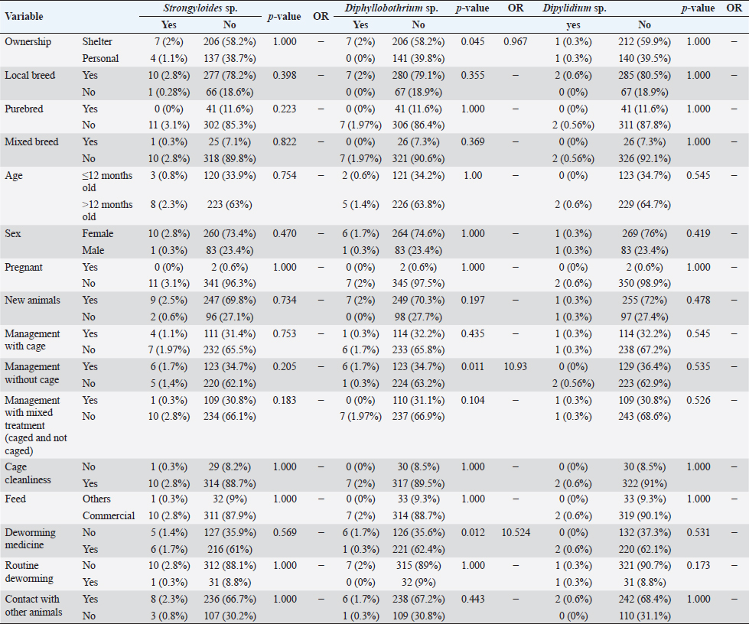
Task: Click the New animals row label
Action: coord(31,301)
